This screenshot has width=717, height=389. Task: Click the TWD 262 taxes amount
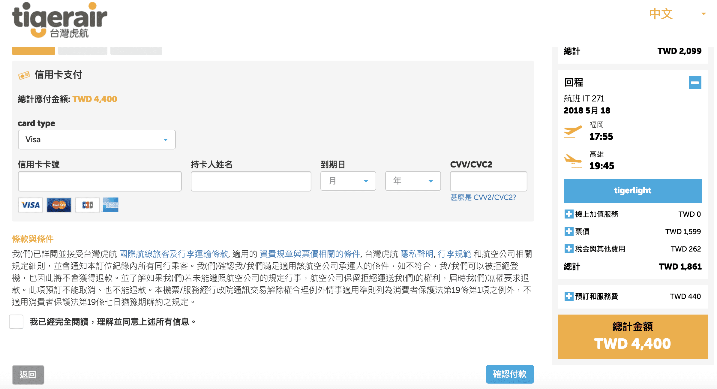point(685,249)
